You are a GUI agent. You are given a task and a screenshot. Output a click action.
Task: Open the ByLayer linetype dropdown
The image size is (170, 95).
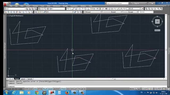[121, 12]
